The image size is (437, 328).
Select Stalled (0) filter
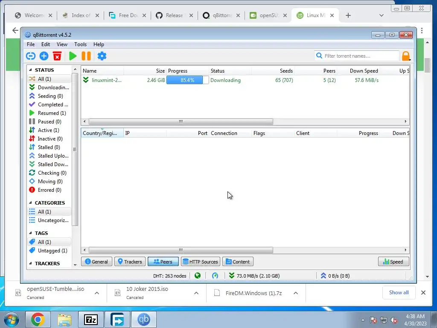(50, 147)
